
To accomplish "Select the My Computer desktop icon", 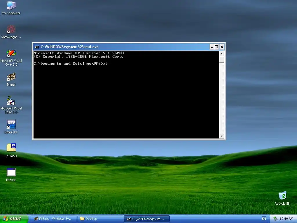I will pyautogui.click(x=11, y=8).
